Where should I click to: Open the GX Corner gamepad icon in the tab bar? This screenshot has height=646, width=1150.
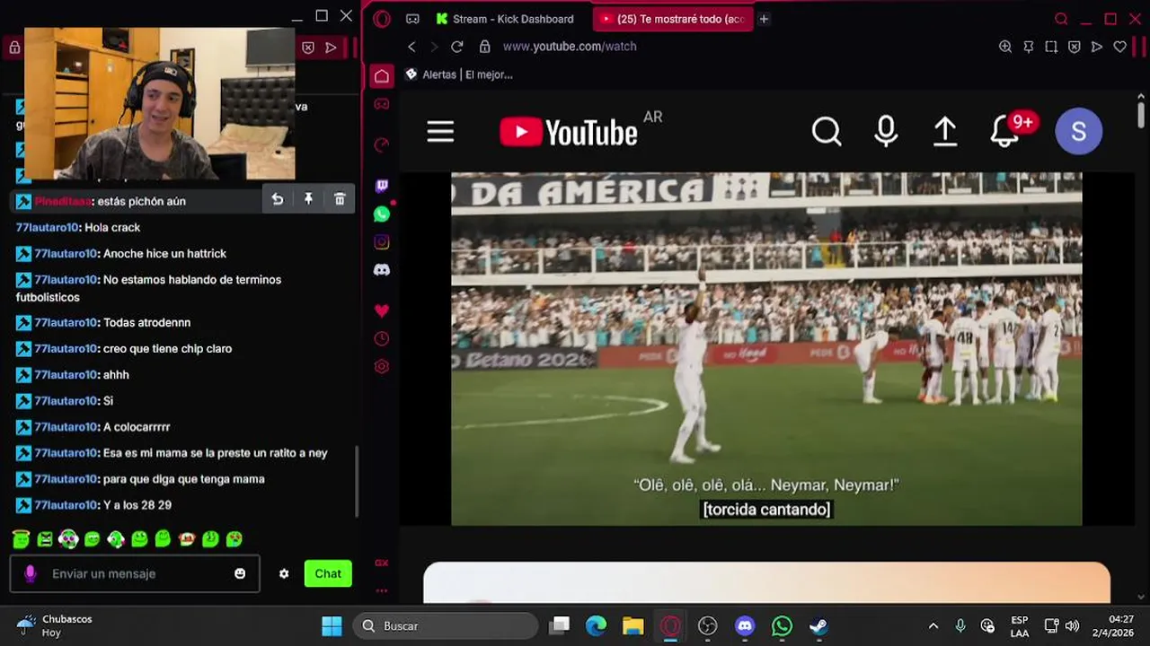point(412,19)
